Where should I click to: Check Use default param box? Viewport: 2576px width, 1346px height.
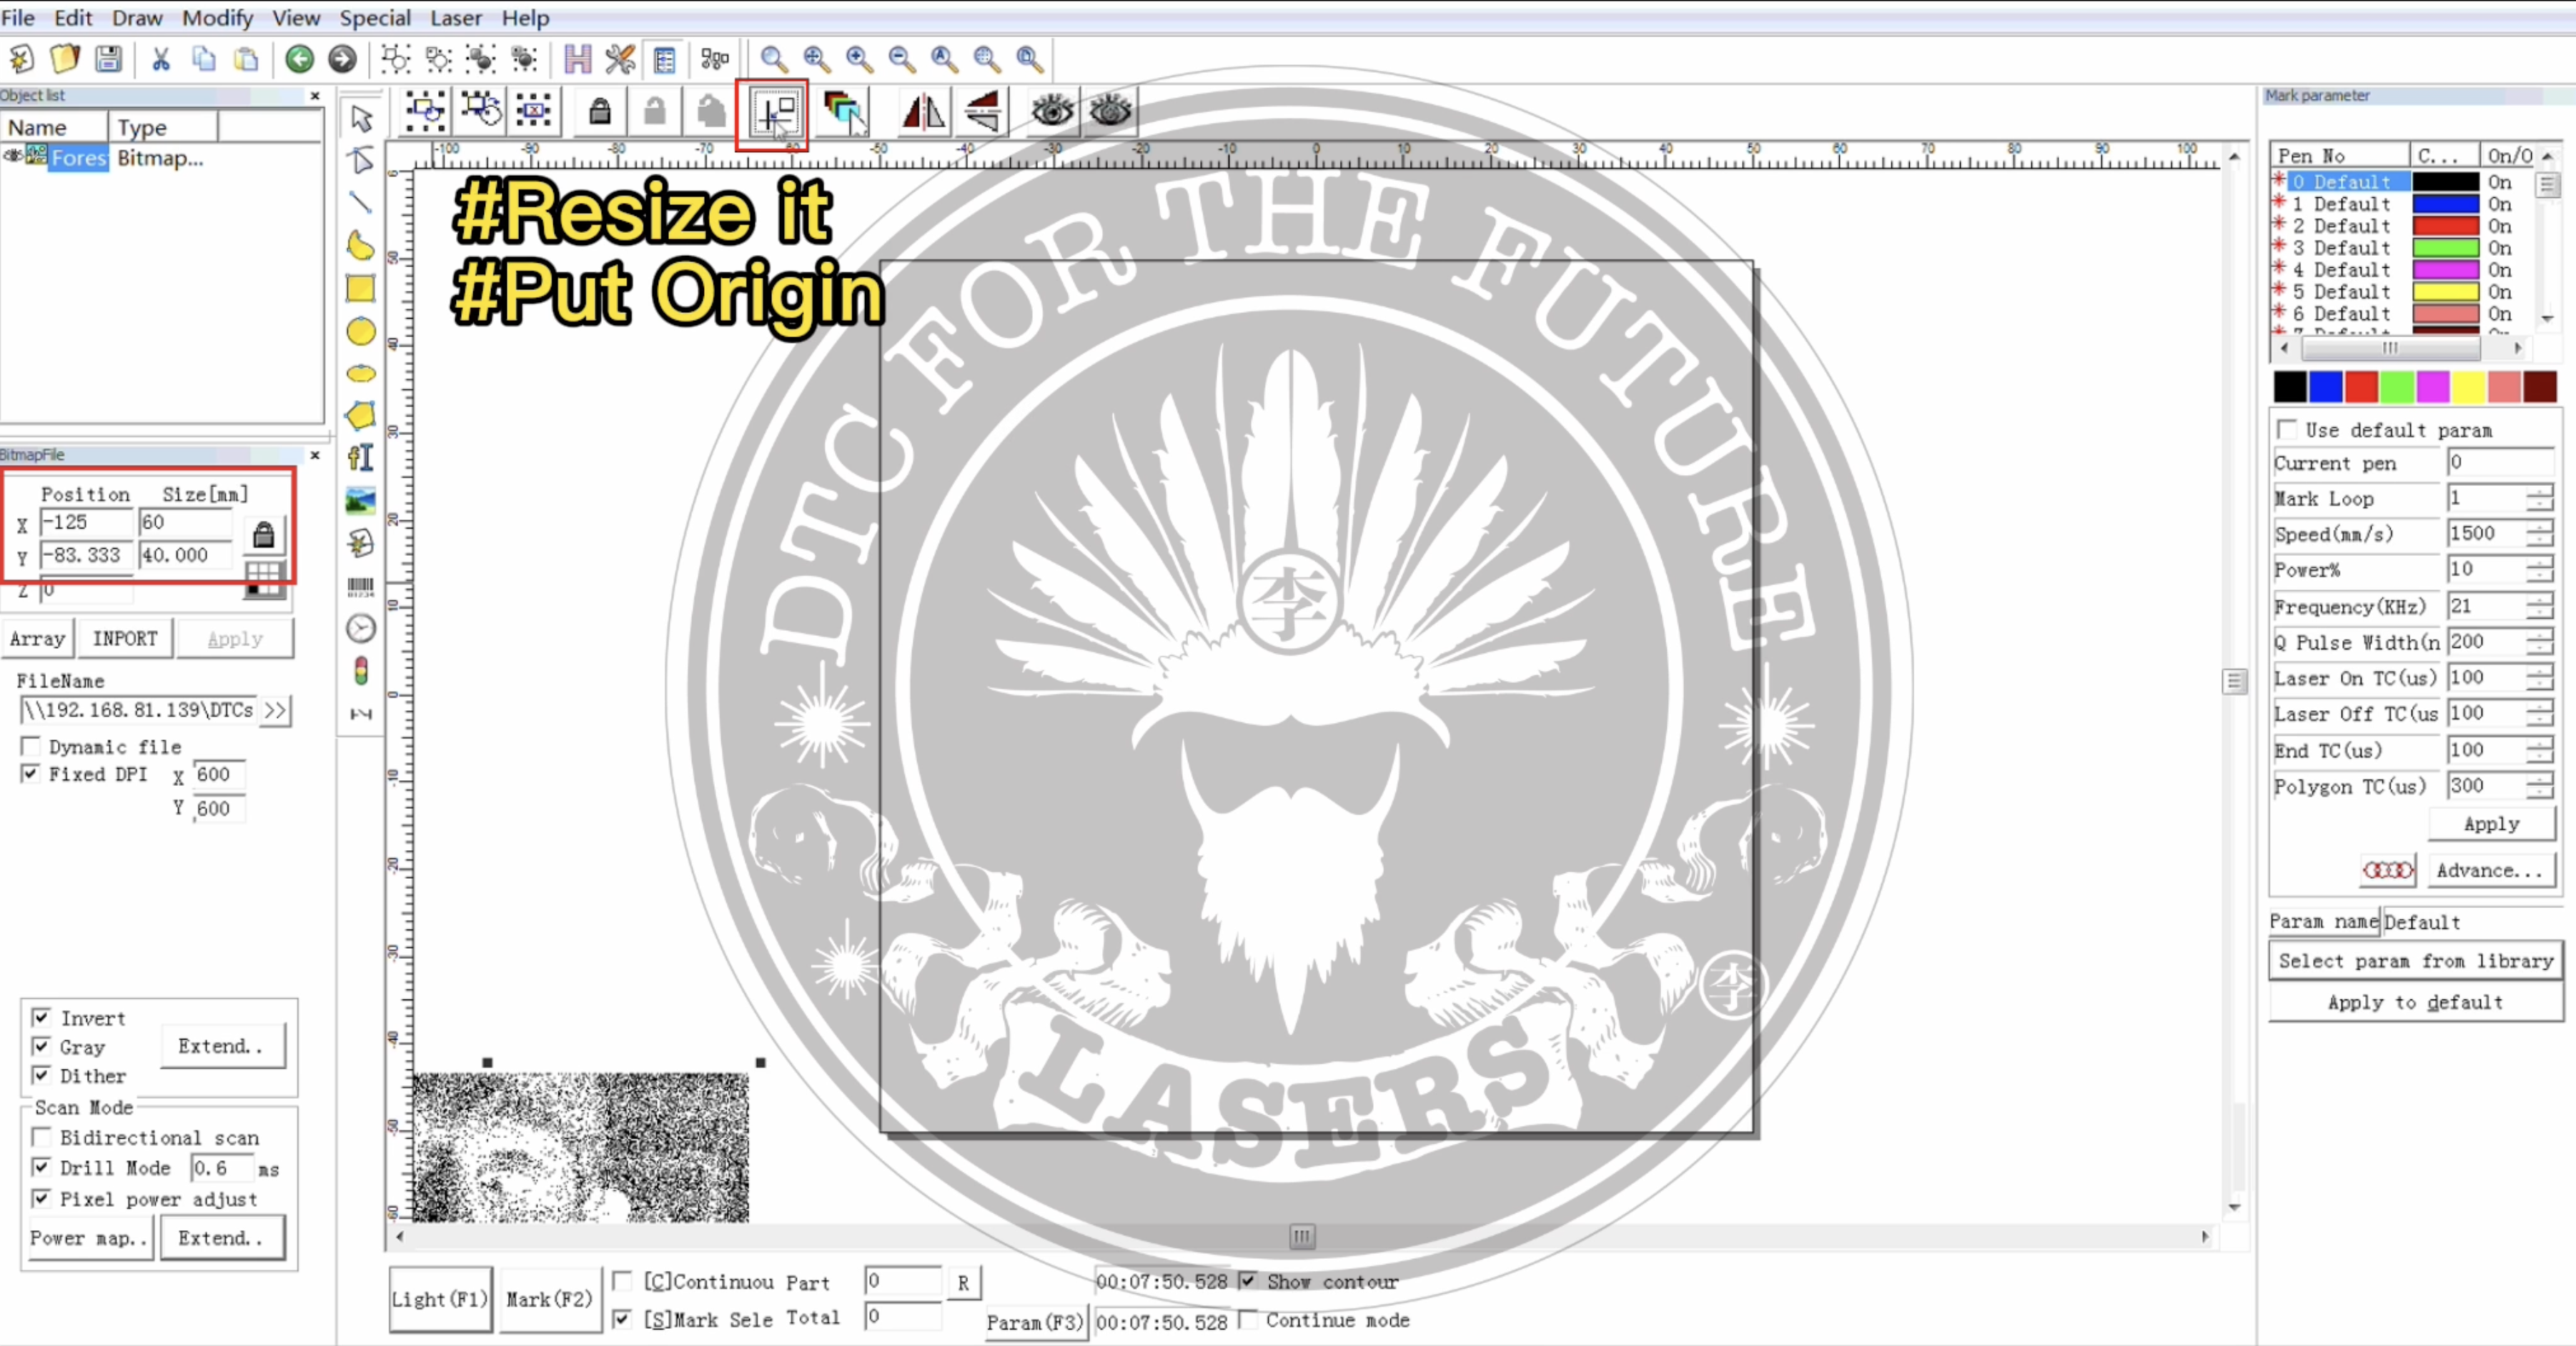pyautogui.click(x=2286, y=429)
